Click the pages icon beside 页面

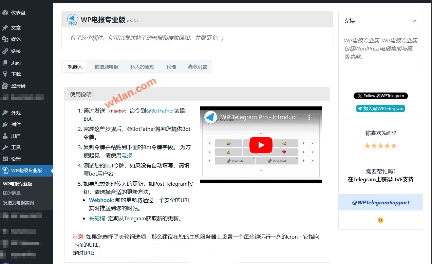pyautogui.click(x=5, y=63)
